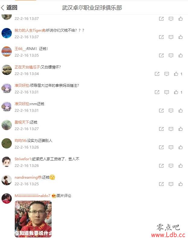Screen dimensions: 188x238
Task: Click avatar of 王66_ commenter
Action: [x=7, y=52]
